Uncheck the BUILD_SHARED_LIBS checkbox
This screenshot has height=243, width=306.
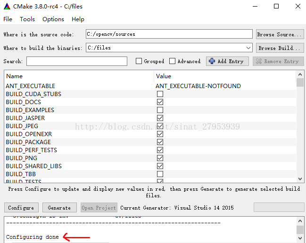[x=160, y=166]
